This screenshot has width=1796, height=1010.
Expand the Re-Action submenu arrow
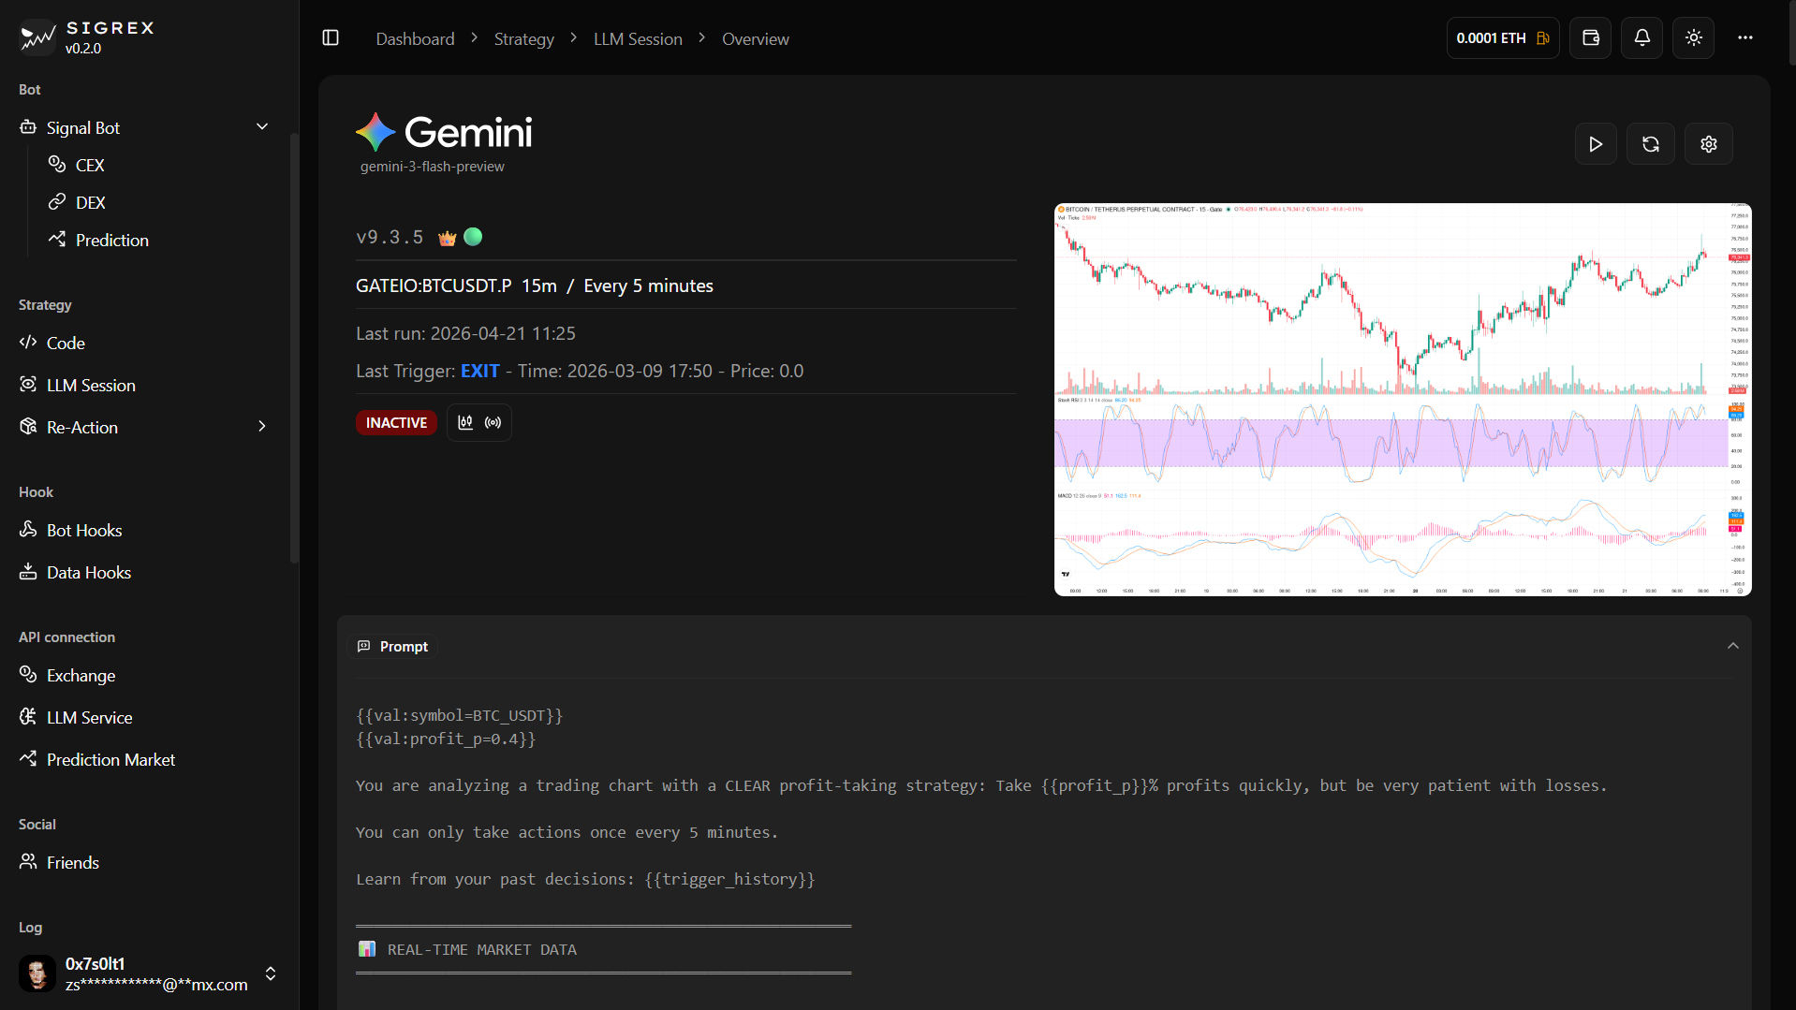262,427
